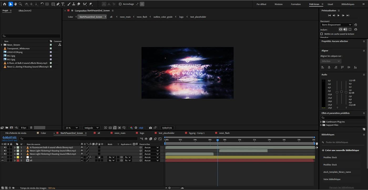Select the Hand tool

(x=16, y=4)
